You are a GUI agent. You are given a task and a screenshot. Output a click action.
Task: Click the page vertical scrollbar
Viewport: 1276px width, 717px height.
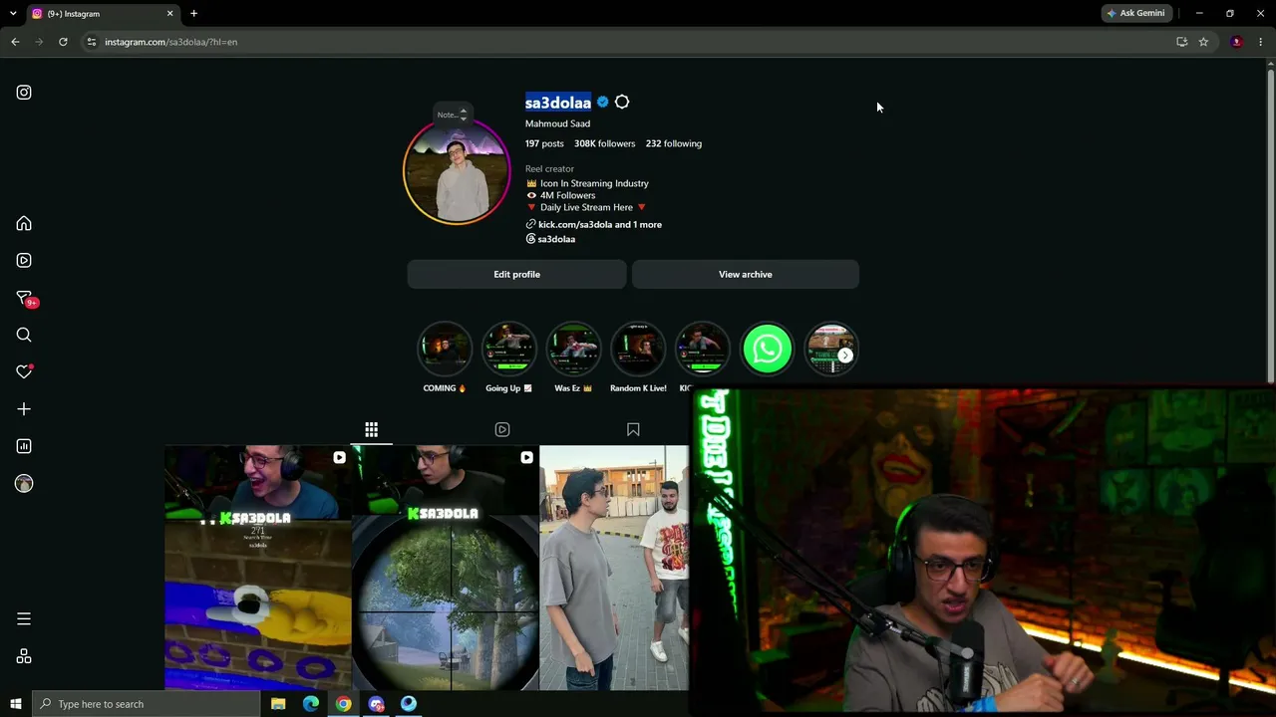(1270, 224)
